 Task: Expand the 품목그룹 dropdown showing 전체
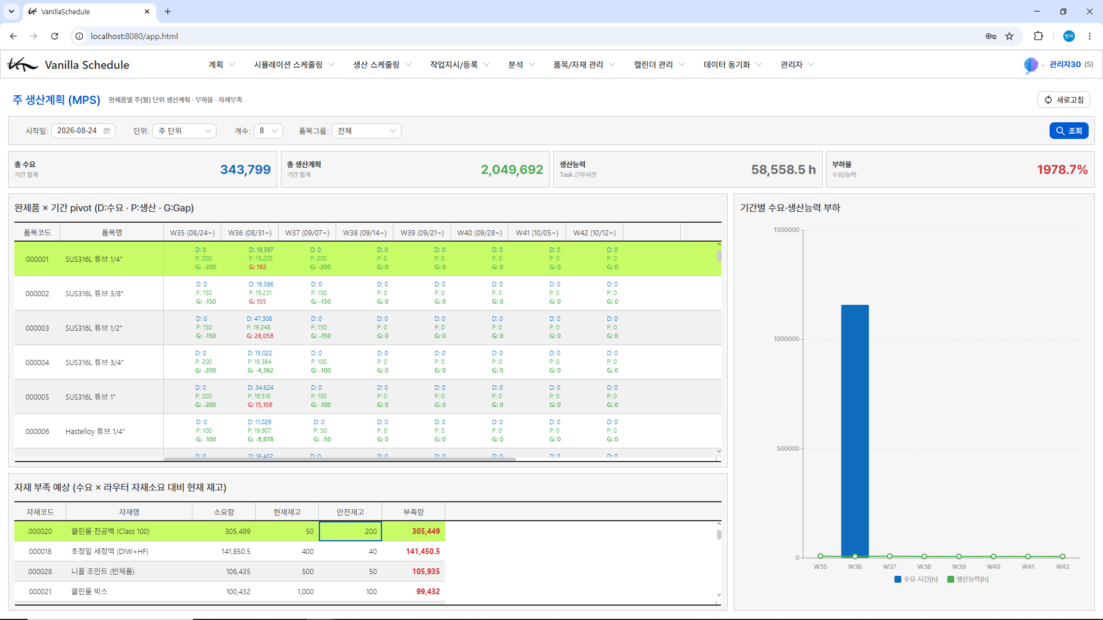(x=367, y=131)
